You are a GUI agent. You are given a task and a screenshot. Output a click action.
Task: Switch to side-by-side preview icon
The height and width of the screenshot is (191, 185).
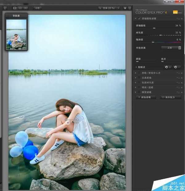point(25,8)
